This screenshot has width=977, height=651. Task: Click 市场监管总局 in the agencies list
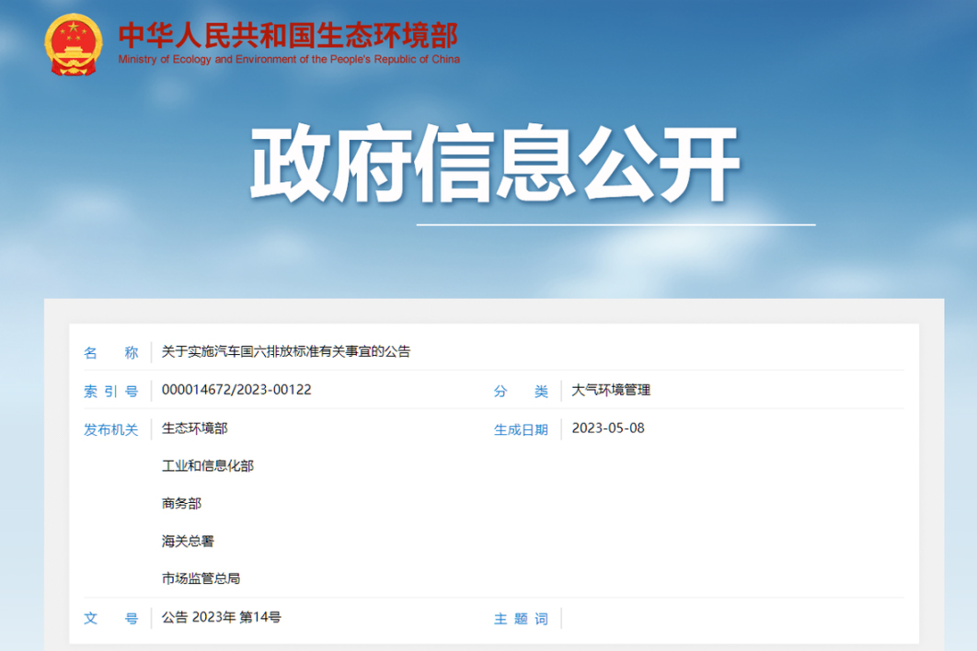[201, 579]
